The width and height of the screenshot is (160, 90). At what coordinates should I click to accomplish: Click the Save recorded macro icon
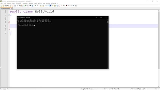[75, 5]
